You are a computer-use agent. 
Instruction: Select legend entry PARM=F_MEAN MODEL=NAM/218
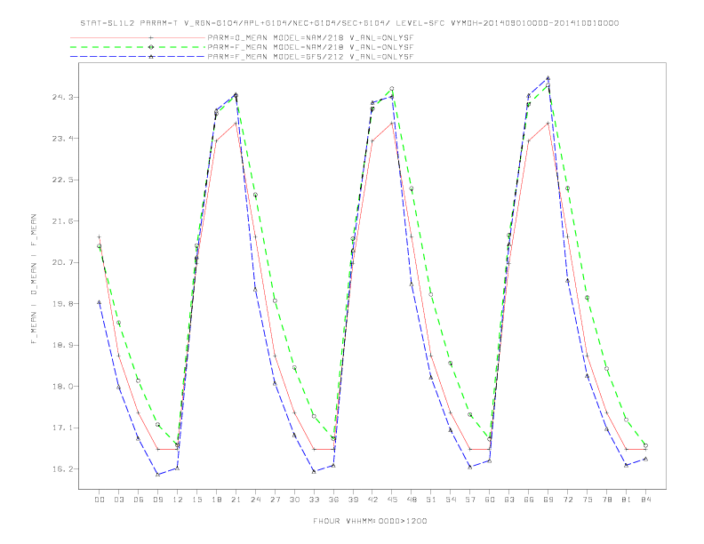point(310,47)
